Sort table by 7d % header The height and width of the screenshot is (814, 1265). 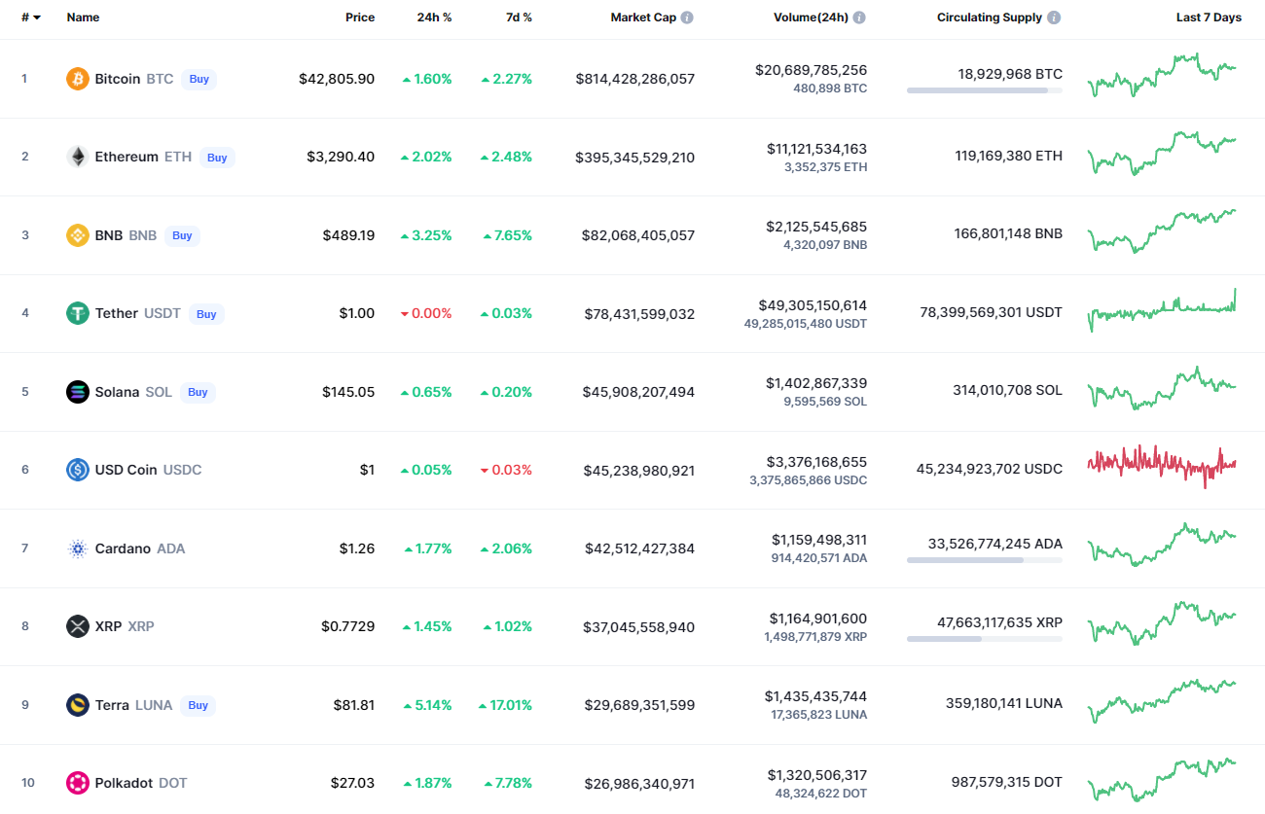pos(519,18)
